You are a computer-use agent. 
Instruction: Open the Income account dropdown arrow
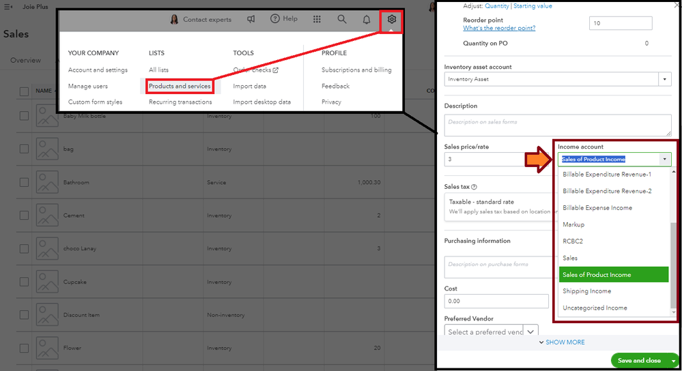point(665,160)
